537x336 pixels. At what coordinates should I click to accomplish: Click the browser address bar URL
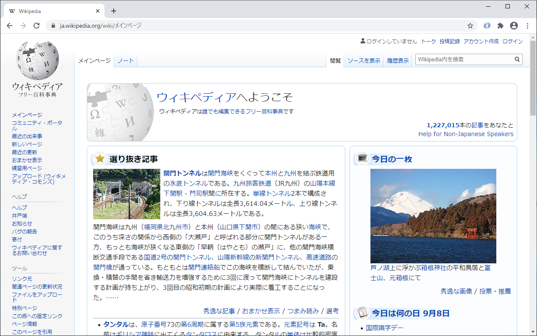coord(101,26)
